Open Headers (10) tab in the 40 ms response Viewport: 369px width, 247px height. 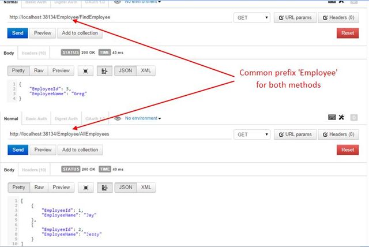tap(34, 170)
